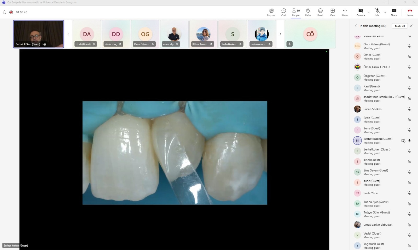Image resolution: width=418 pixels, height=250 pixels.
Task: Expand the Mic options dropdown arrow
Action: pos(385,12)
